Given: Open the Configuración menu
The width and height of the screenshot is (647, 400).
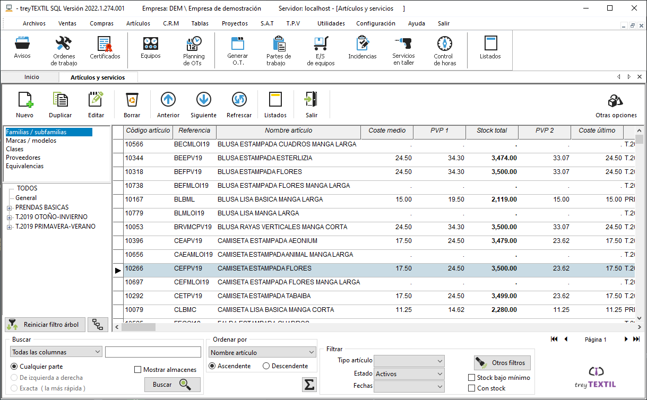Looking at the screenshot, I should [376, 23].
